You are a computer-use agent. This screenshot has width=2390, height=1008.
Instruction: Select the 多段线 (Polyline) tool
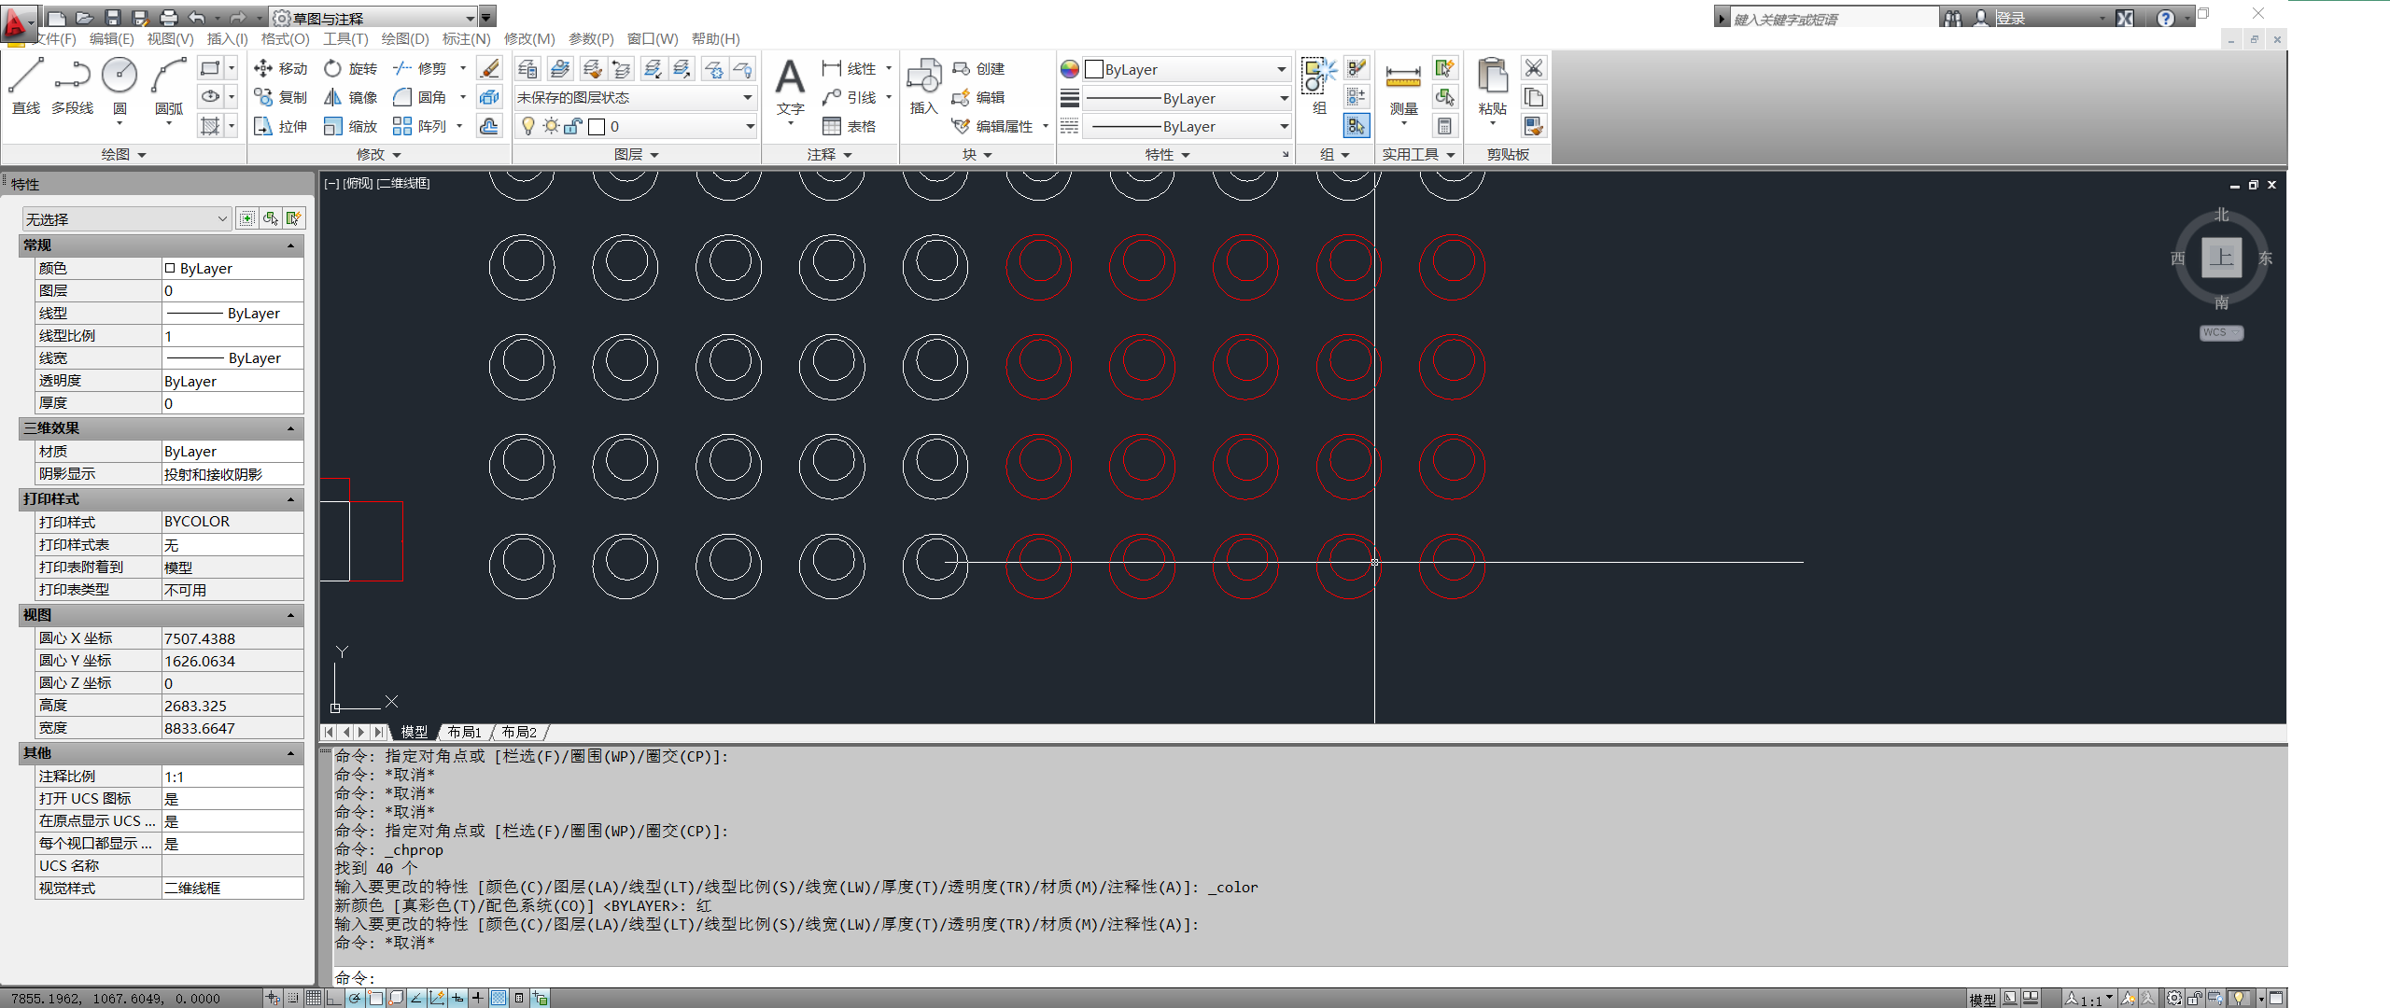72,86
